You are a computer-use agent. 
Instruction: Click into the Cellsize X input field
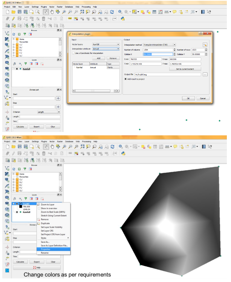click(x=152, y=54)
